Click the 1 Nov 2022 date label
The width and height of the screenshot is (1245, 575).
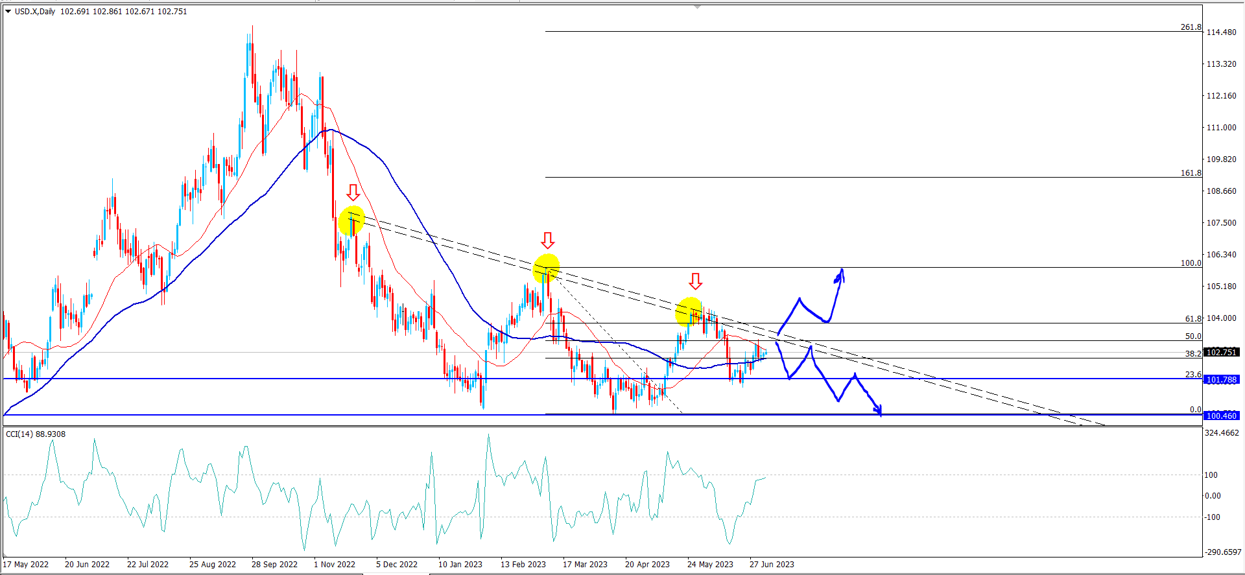click(x=335, y=565)
